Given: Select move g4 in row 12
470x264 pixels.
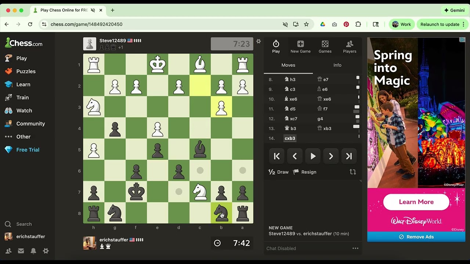Looking at the screenshot, I should (320, 119).
